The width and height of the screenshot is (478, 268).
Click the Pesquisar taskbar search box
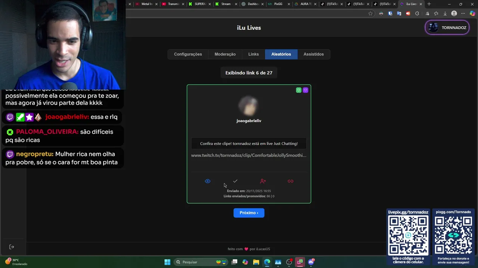click(x=202, y=262)
